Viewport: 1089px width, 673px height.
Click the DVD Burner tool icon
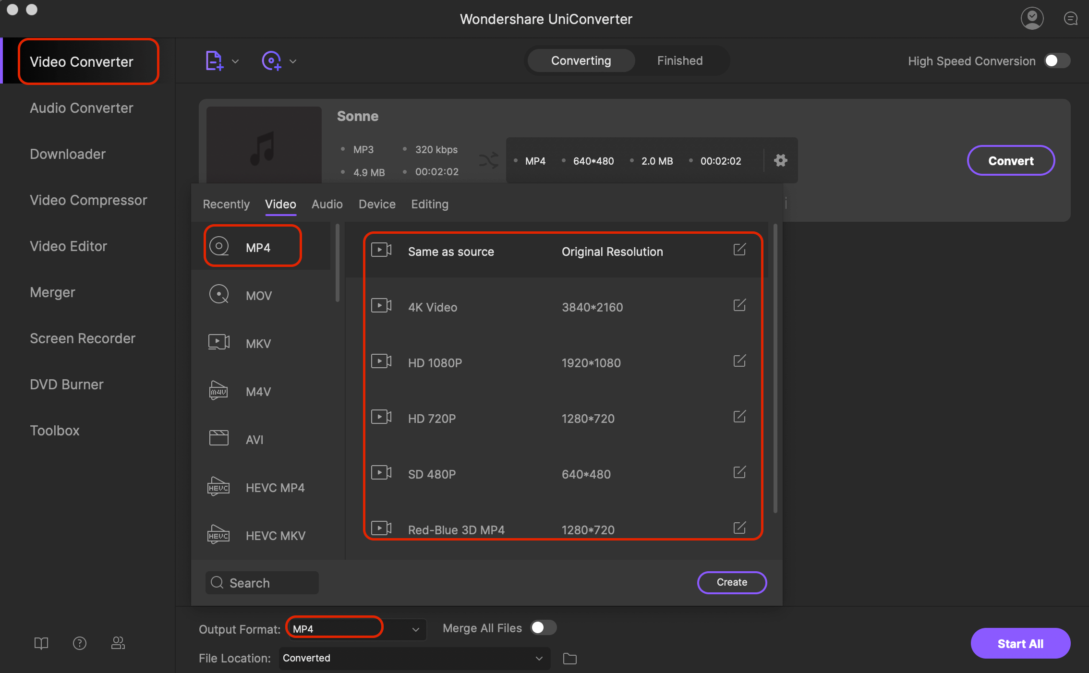[67, 383]
